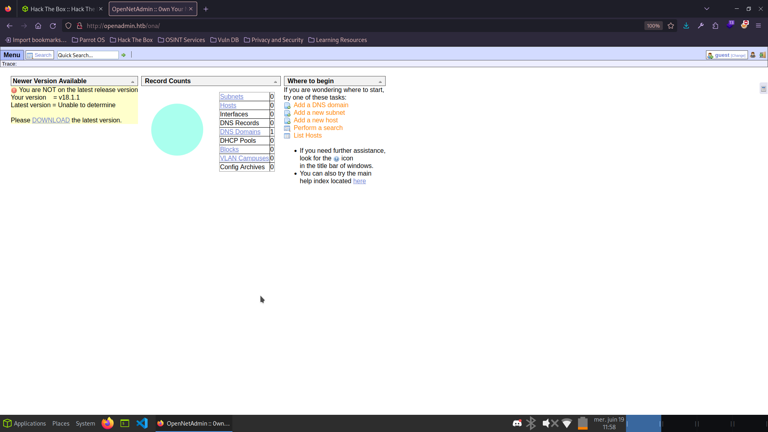The image size is (768, 432).
Task: Click the user silhouette icon near guest label
Action: pos(753,55)
